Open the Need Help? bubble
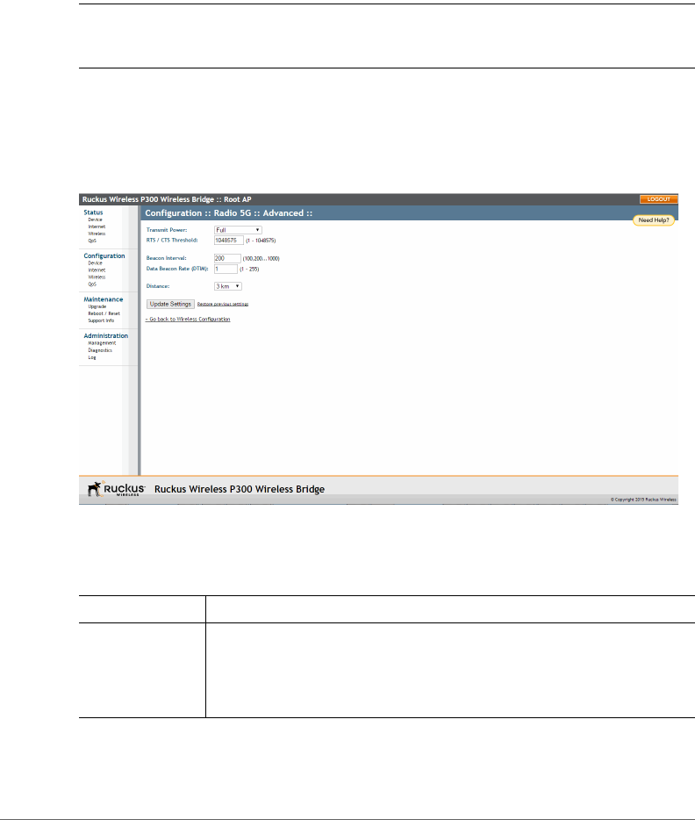 point(654,220)
